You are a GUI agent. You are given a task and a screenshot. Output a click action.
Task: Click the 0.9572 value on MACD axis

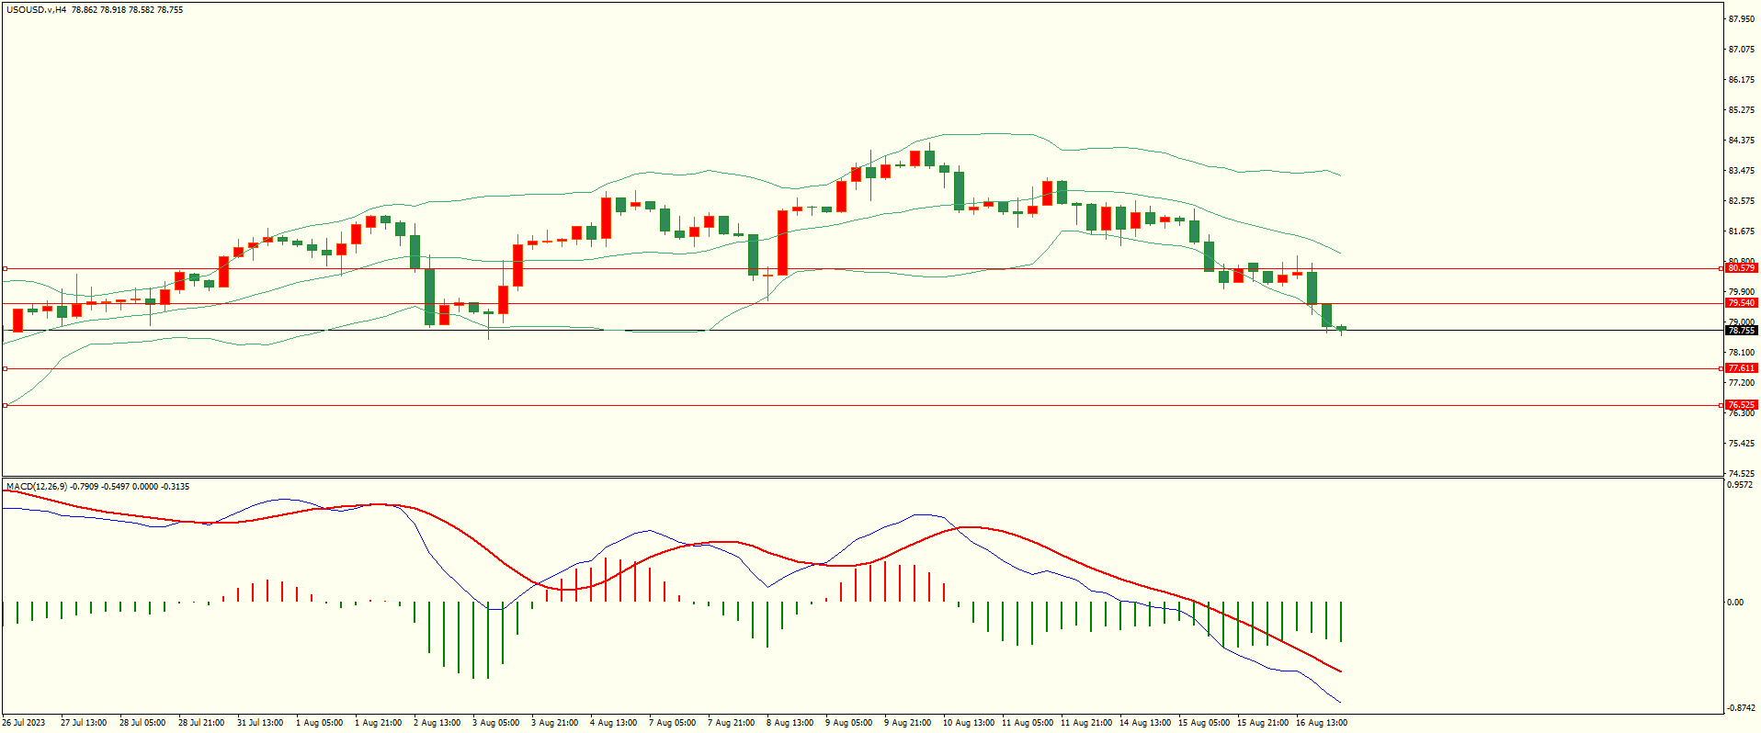coord(1741,485)
